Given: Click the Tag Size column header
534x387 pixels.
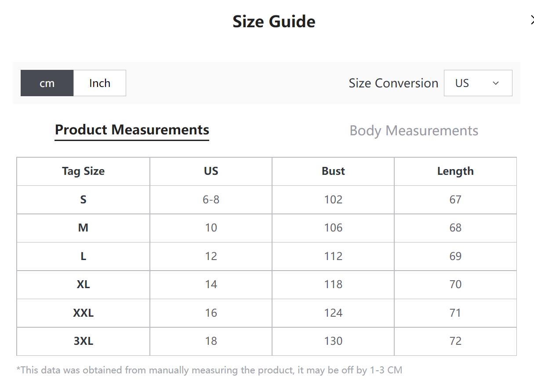Looking at the screenshot, I should pos(83,171).
